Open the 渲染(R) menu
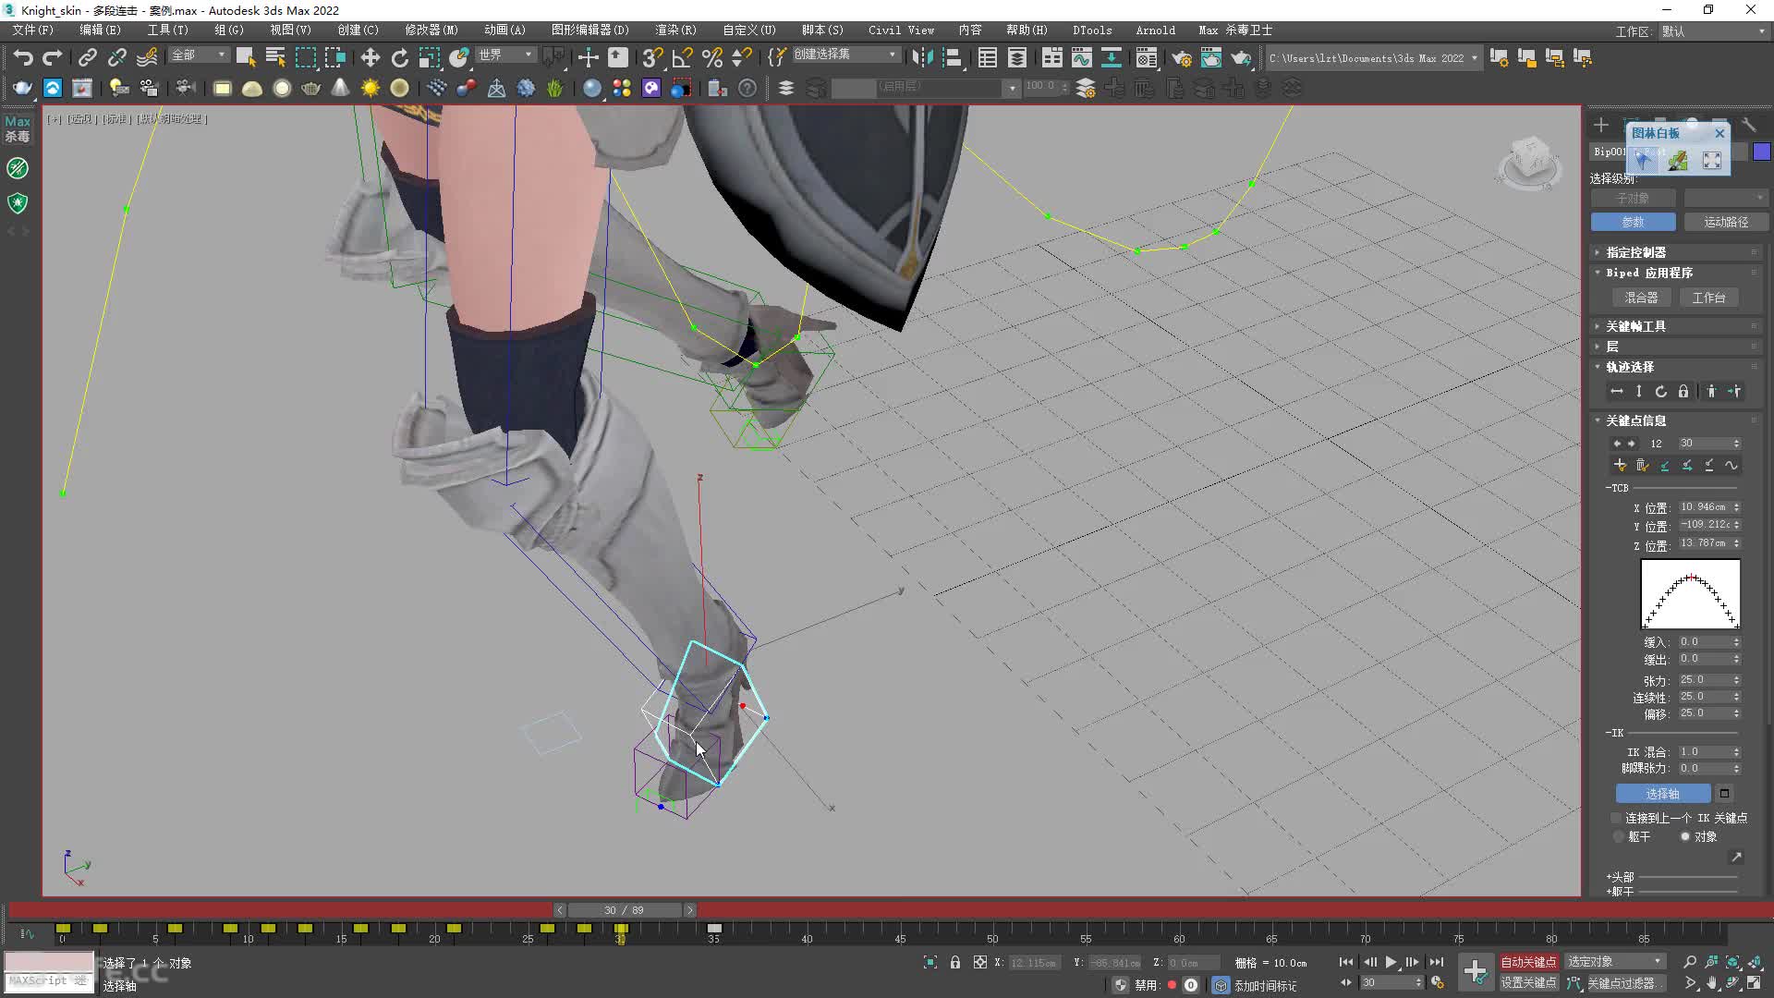The image size is (1774, 998). (x=676, y=30)
